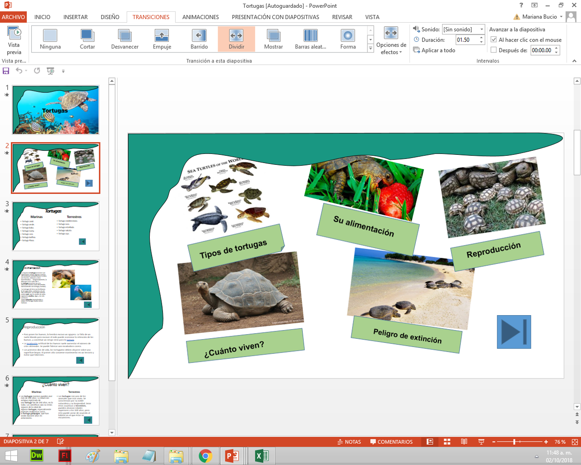
Task: Disable Al hacer clic con el mouse
Action: pyautogui.click(x=495, y=39)
